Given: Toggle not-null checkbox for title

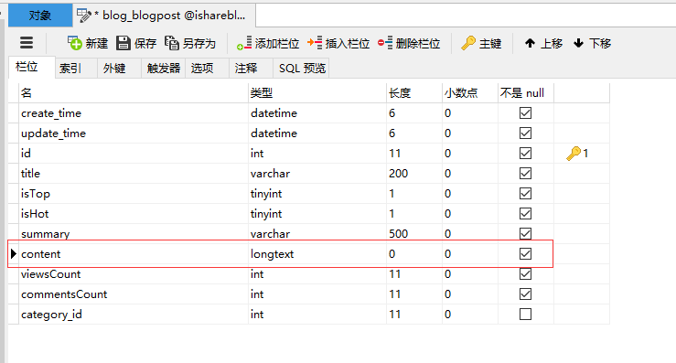Looking at the screenshot, I should pos(525,174).
